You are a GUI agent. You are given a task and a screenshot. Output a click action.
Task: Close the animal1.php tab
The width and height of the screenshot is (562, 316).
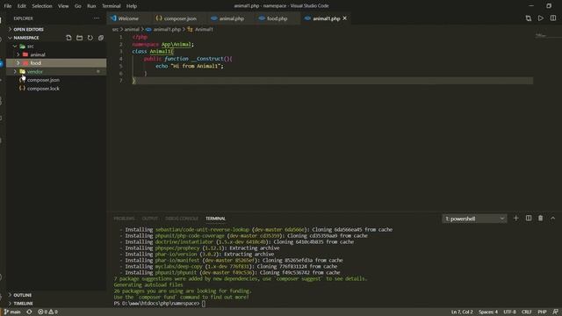click(345, 18)
